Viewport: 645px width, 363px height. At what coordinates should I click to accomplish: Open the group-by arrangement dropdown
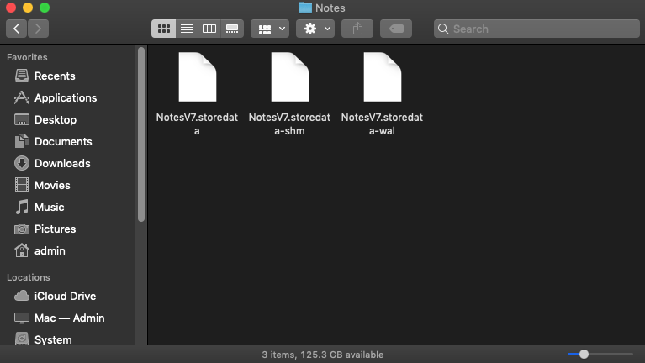coord(270,29)
